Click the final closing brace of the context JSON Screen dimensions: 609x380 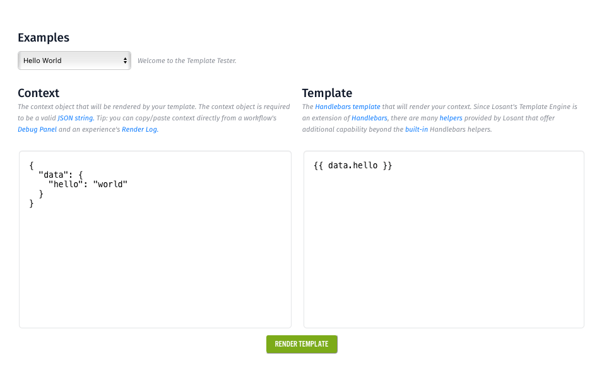click(32, 203)
